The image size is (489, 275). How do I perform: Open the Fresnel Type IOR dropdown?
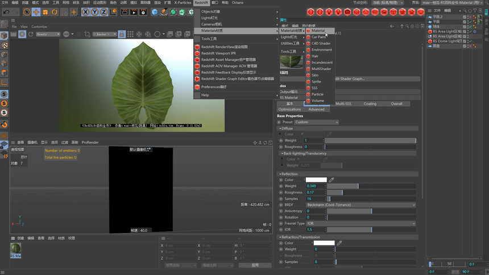(x=361, y=223)
